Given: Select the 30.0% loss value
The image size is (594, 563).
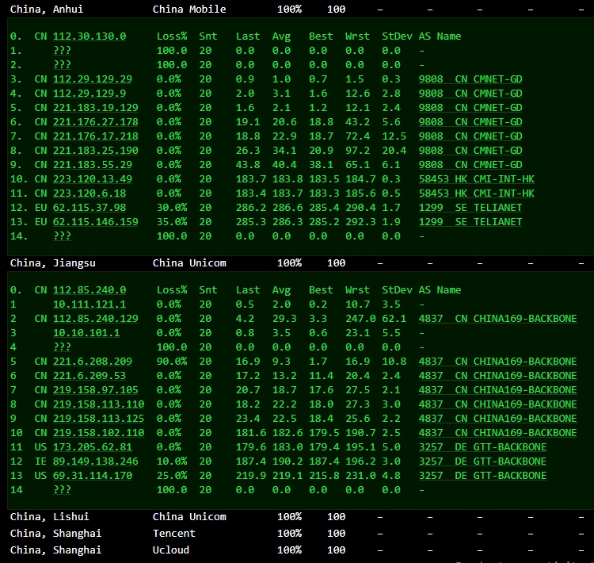Looking at the screenshot, I should (172, 208).
